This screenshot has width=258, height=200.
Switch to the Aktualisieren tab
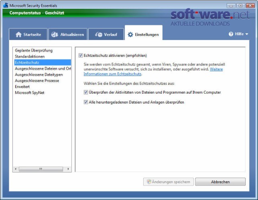click(68, 34)
